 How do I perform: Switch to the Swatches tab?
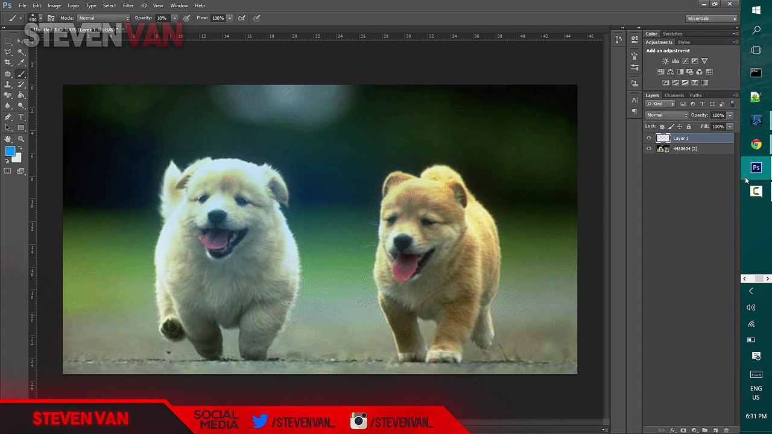coord(672,34)
